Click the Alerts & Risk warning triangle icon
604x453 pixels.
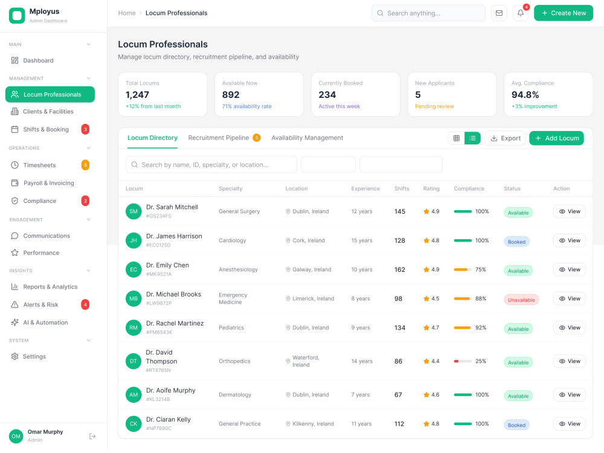(14, 304)
